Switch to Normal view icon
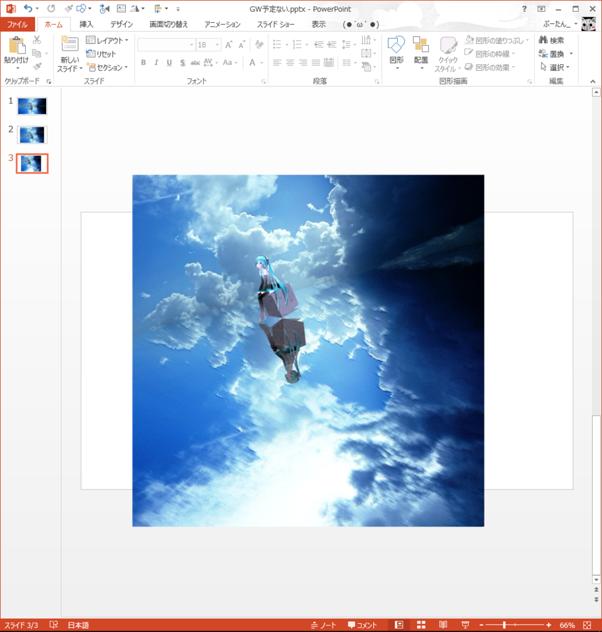 coord(399,625)
